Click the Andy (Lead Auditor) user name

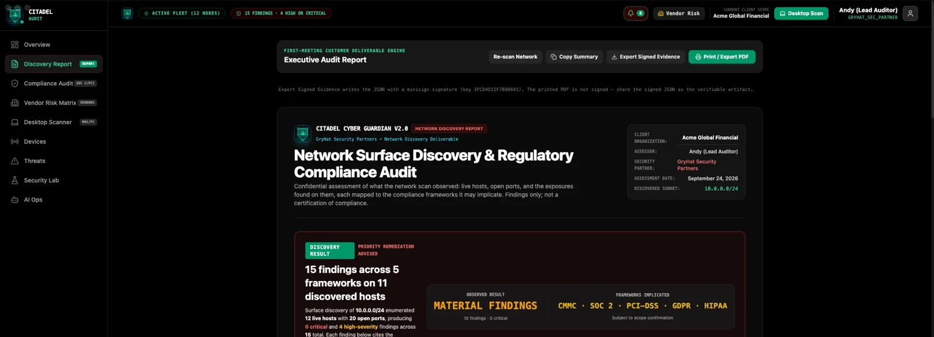[868, 10]
